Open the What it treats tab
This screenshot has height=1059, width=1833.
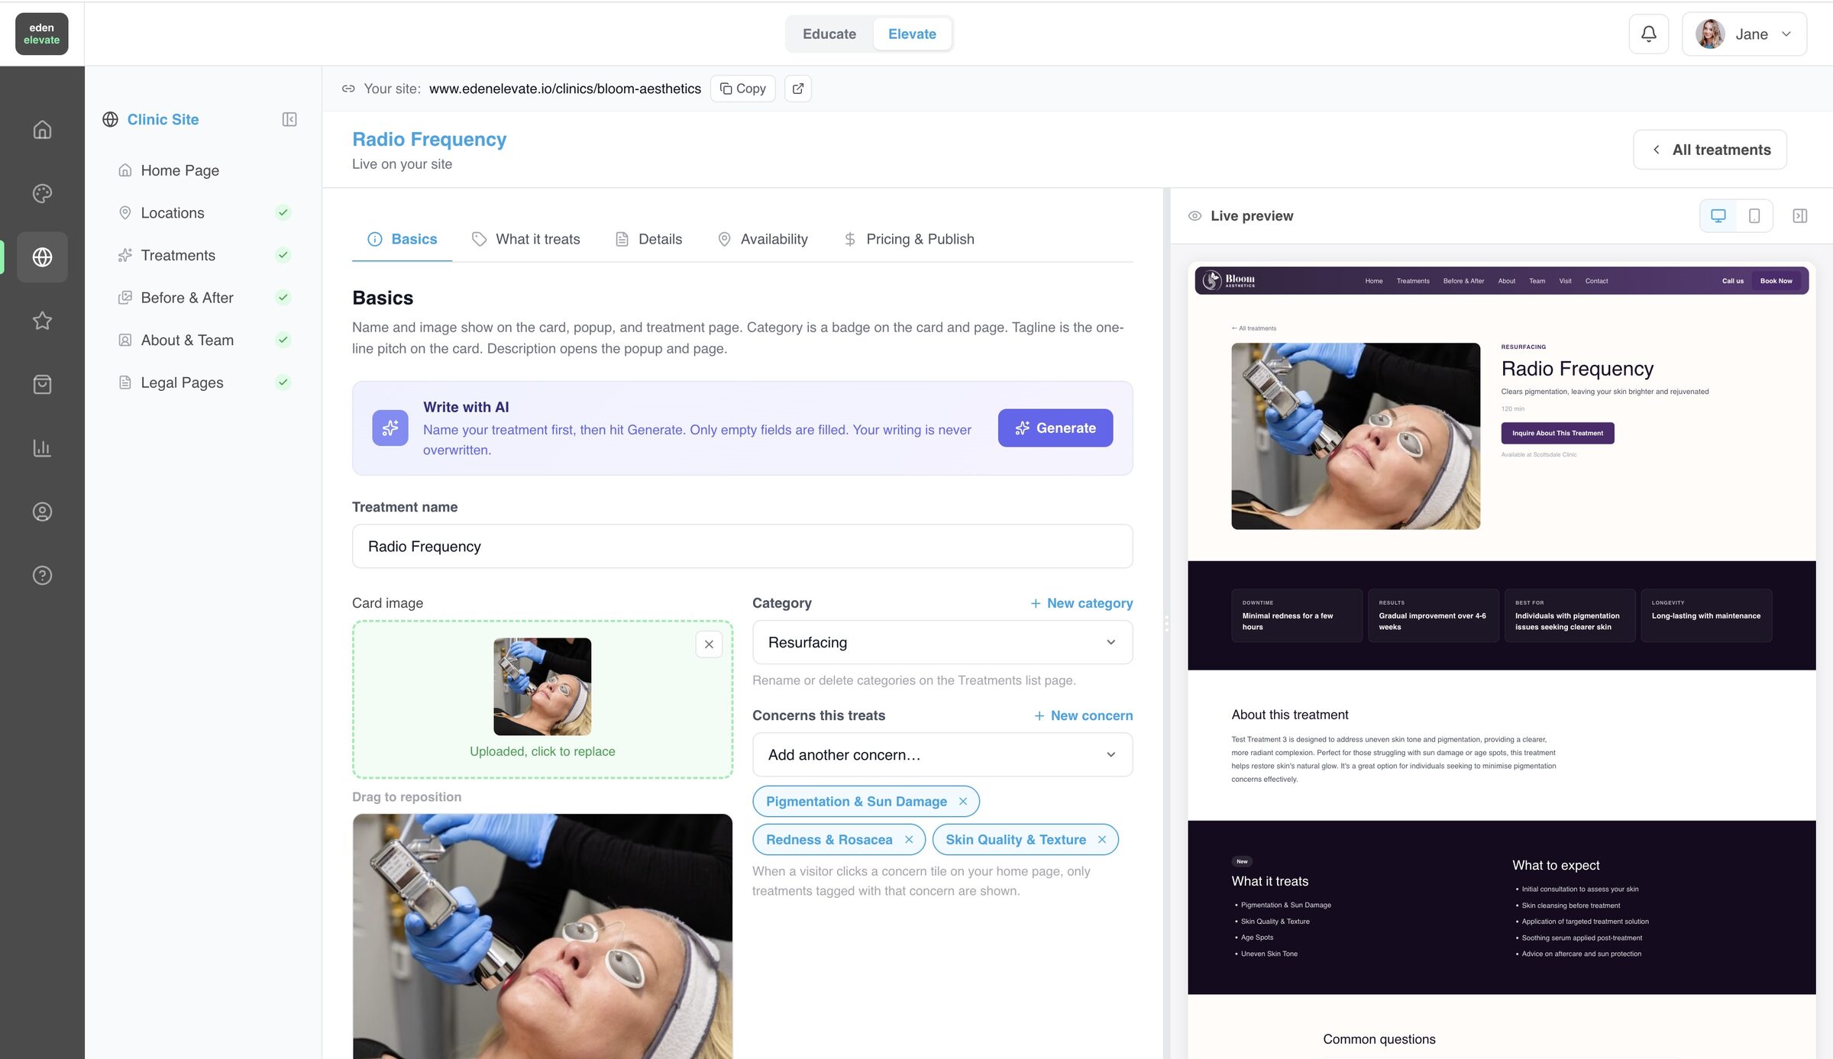526,239
